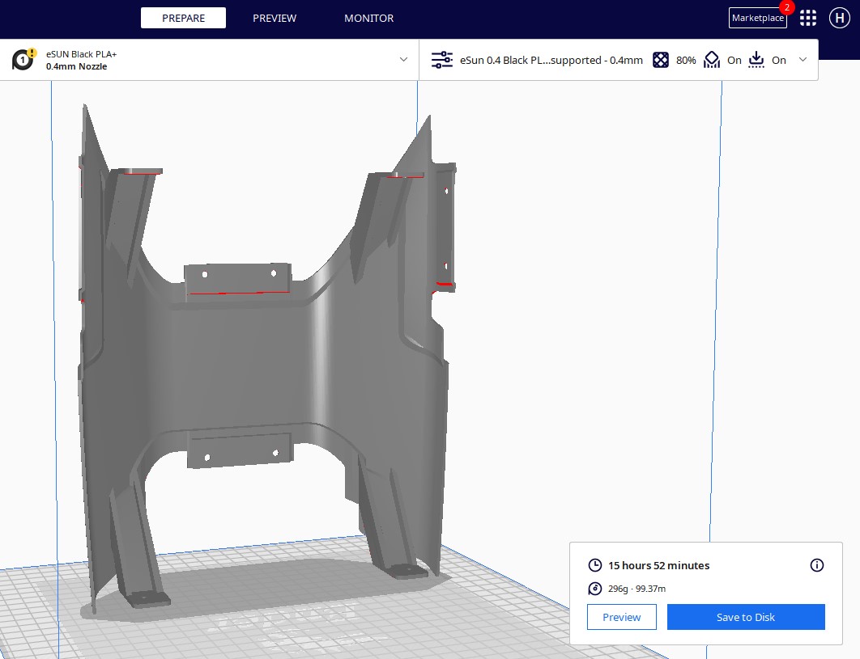Click the clock icon beside print time
860x659 pixels.
(595, 565)
